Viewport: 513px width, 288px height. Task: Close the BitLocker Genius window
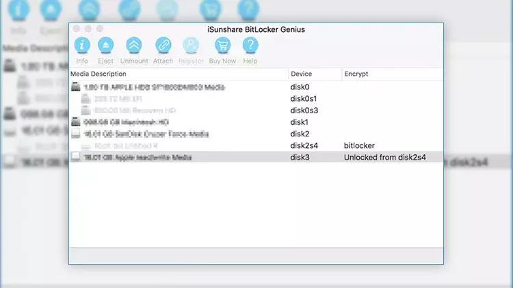76,29
